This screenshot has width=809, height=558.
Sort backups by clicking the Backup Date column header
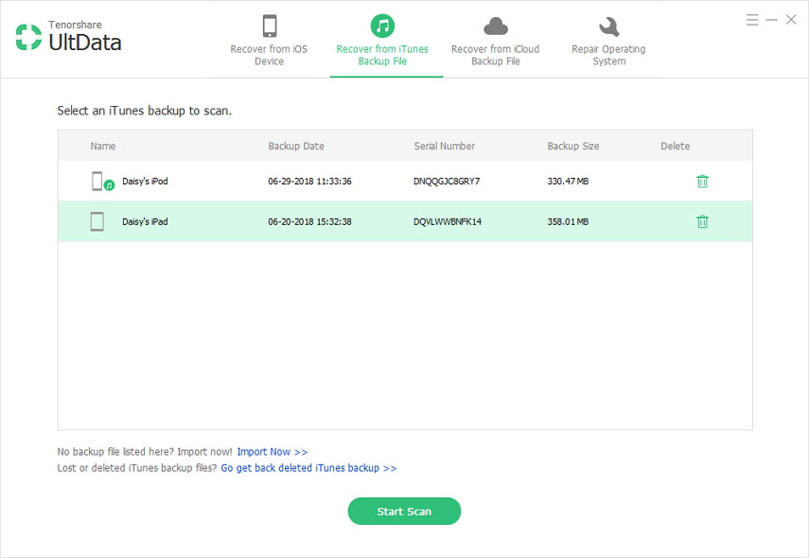pyautogui.click(x=295, y=146)
